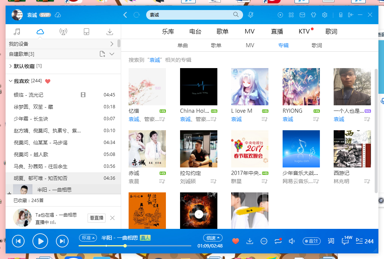The width and height of the screenshot is (384, 259).
Task: Expand the 默认收藏 playlist
Action: (x=10, y=66)
